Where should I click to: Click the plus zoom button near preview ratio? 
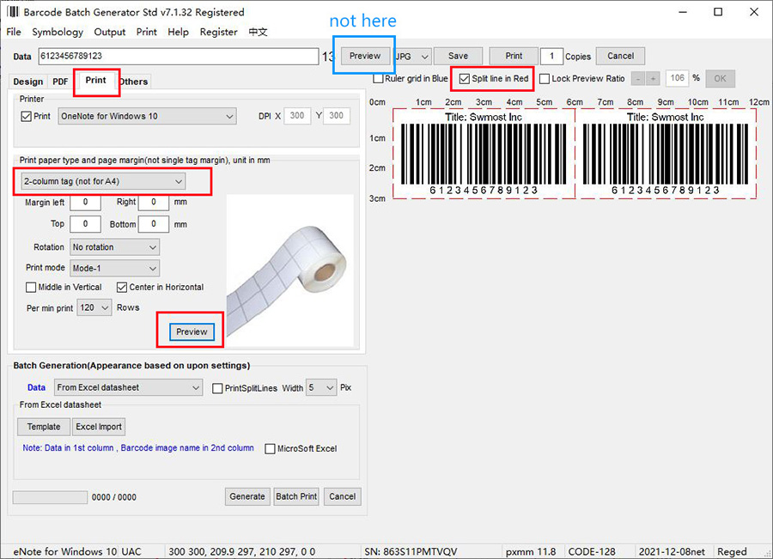click(x=654, y=78)
